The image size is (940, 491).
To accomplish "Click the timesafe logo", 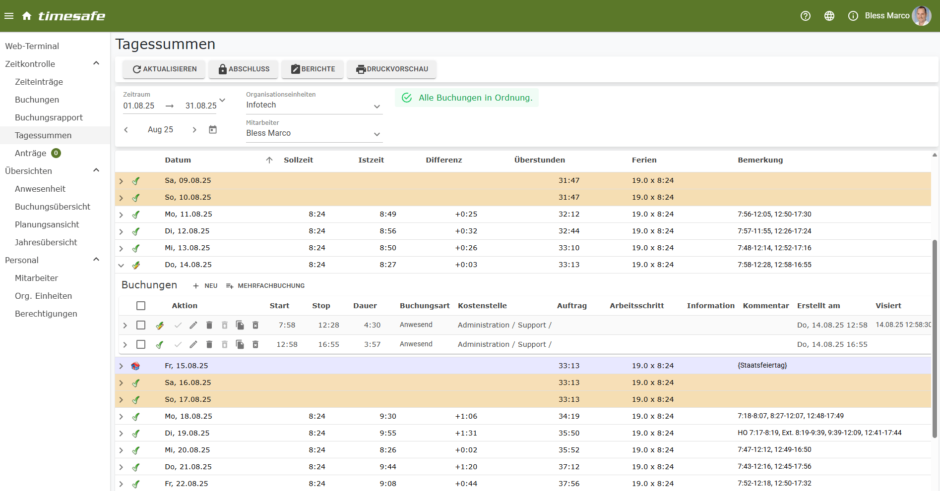I will (72, 16).
